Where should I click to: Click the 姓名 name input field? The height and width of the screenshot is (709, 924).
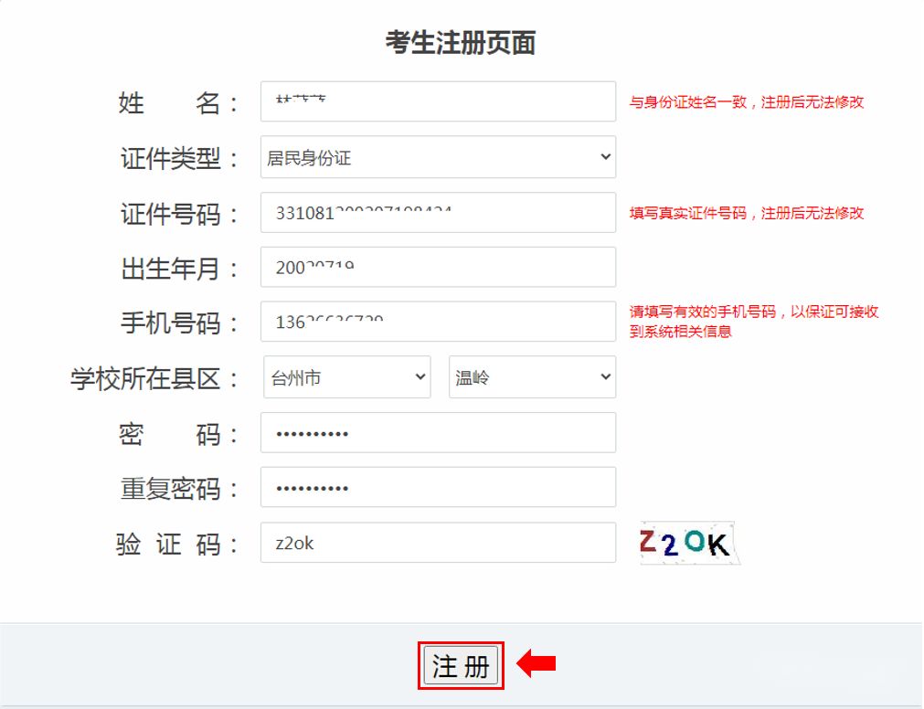click(438, 101)
